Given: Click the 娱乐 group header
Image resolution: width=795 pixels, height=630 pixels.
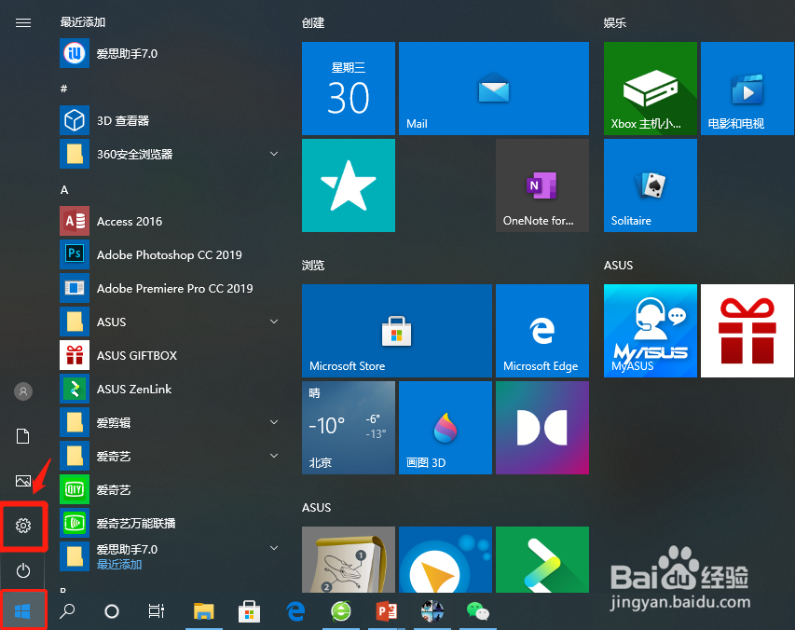Looking at the screenshot, I should (x=615, y=22).
